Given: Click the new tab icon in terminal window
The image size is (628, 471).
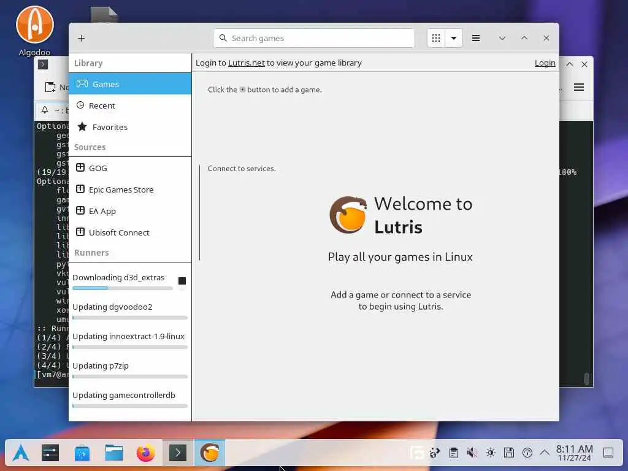Looking at the screenshot, I should click(50, 87).
